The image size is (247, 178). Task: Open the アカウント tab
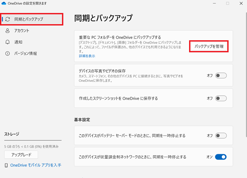(31, 30)
